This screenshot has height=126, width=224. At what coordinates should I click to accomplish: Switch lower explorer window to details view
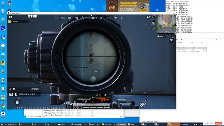coord(121,117)
